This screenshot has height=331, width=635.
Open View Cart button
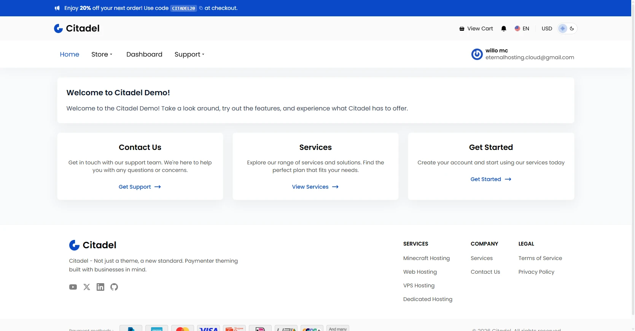click(476, 28)
